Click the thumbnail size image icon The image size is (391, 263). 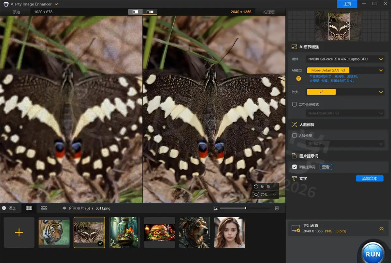click(215, 208)
